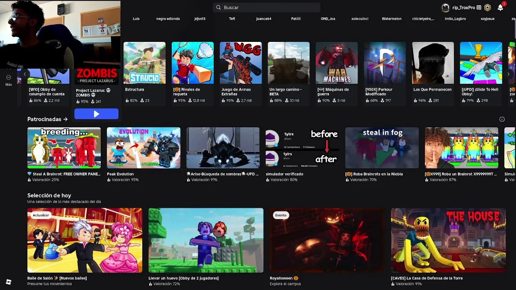Click the Baile de Salón title text
Image resolution: width=516 pixels, height=290 pixels.
click(57, 278)
